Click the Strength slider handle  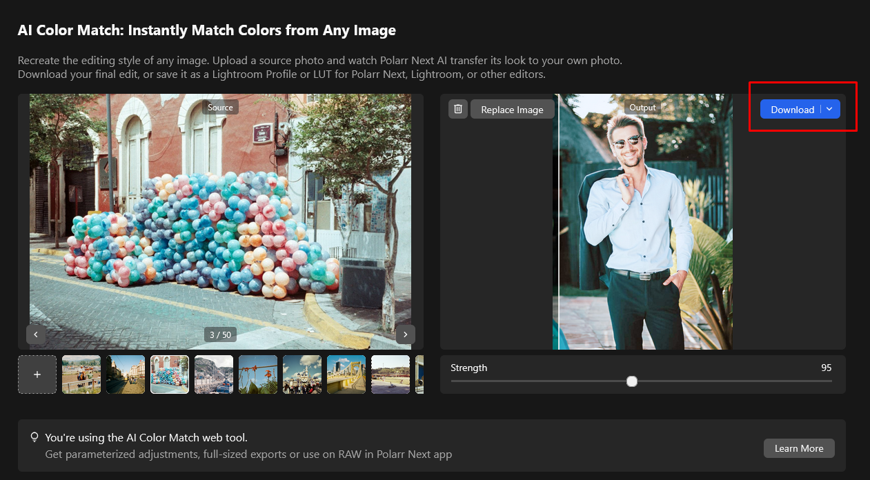click(631, 381)
